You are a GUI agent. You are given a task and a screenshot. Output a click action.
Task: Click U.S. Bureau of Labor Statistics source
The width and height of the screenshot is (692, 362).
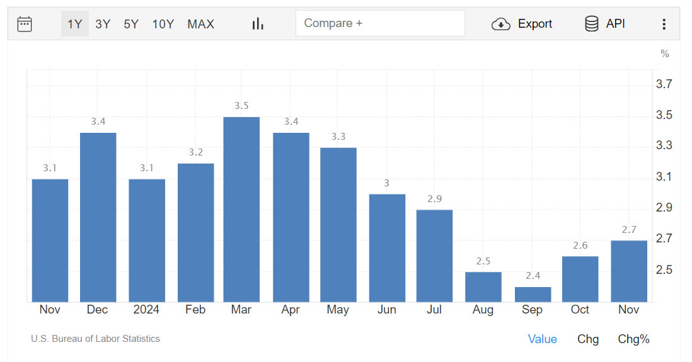[95, 339]
